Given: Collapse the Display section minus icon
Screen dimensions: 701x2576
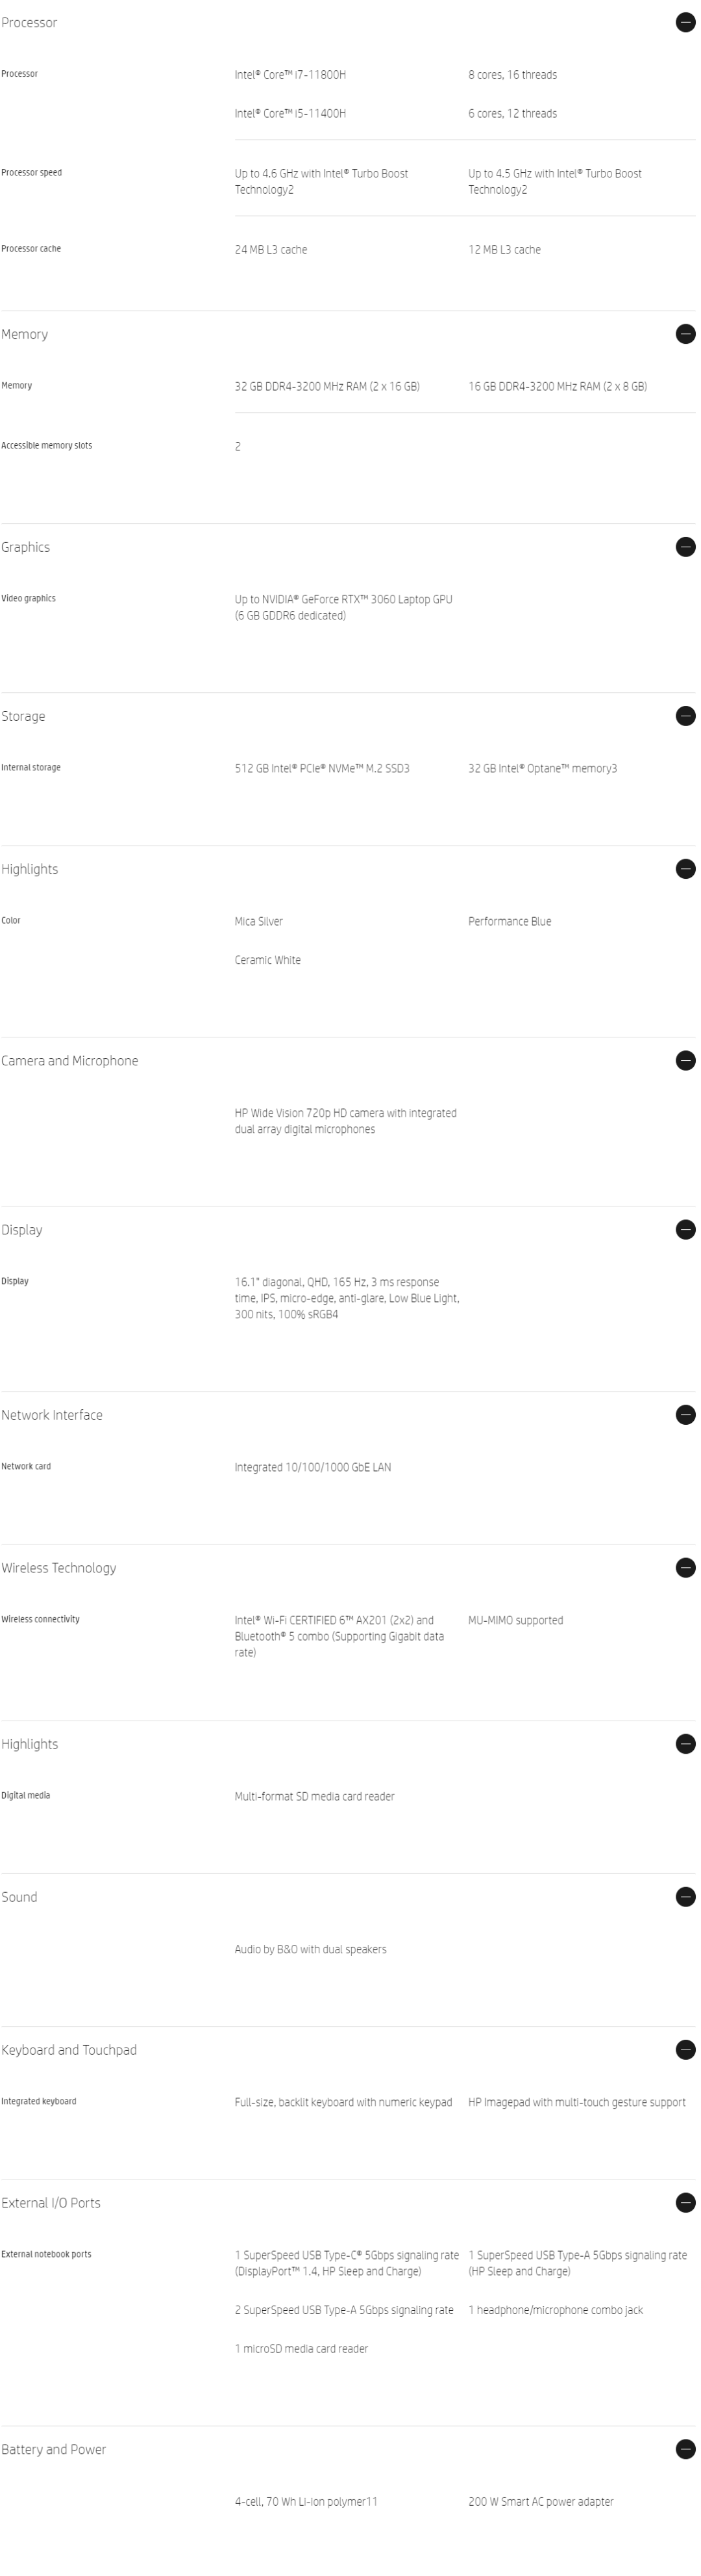Looking at the screenshot, I should [685, 1230].
